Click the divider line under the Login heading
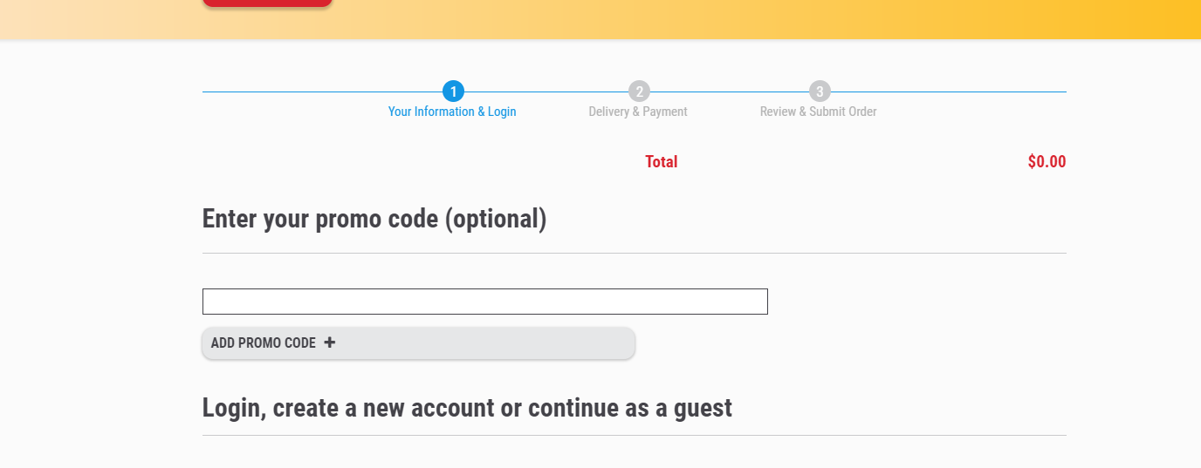The image size is (1201, 468). click(x=634, y=435)
